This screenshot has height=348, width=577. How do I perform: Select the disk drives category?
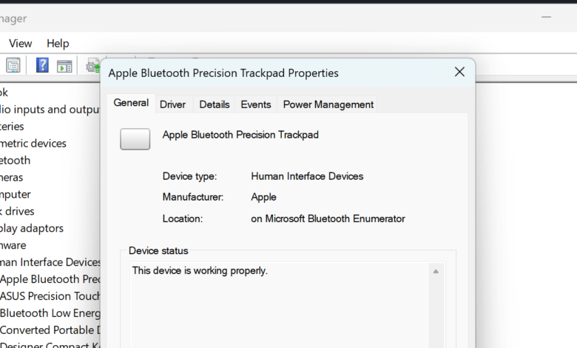(17, 211)
